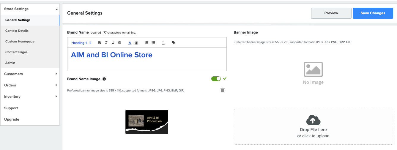The height and width of the screenshot is (150, 397).
Task: Insert a numbered list
Action: pyautogui.click(x=146, y=43)
